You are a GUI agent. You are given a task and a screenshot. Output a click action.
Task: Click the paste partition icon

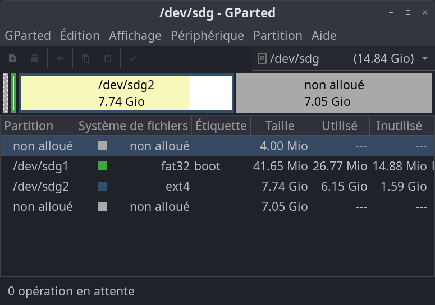[108, 58]
